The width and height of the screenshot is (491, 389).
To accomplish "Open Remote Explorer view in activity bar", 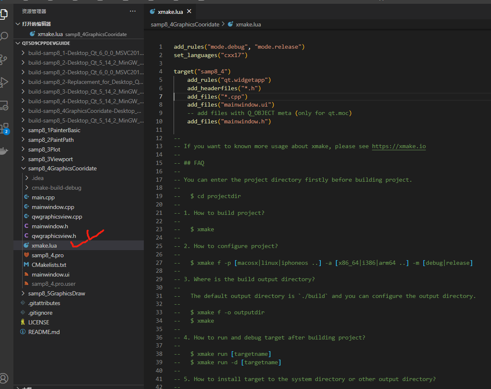I will [4, 106].
